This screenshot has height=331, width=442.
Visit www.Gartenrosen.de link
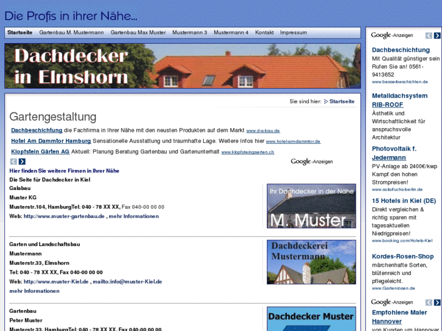[x=393, y=288]
